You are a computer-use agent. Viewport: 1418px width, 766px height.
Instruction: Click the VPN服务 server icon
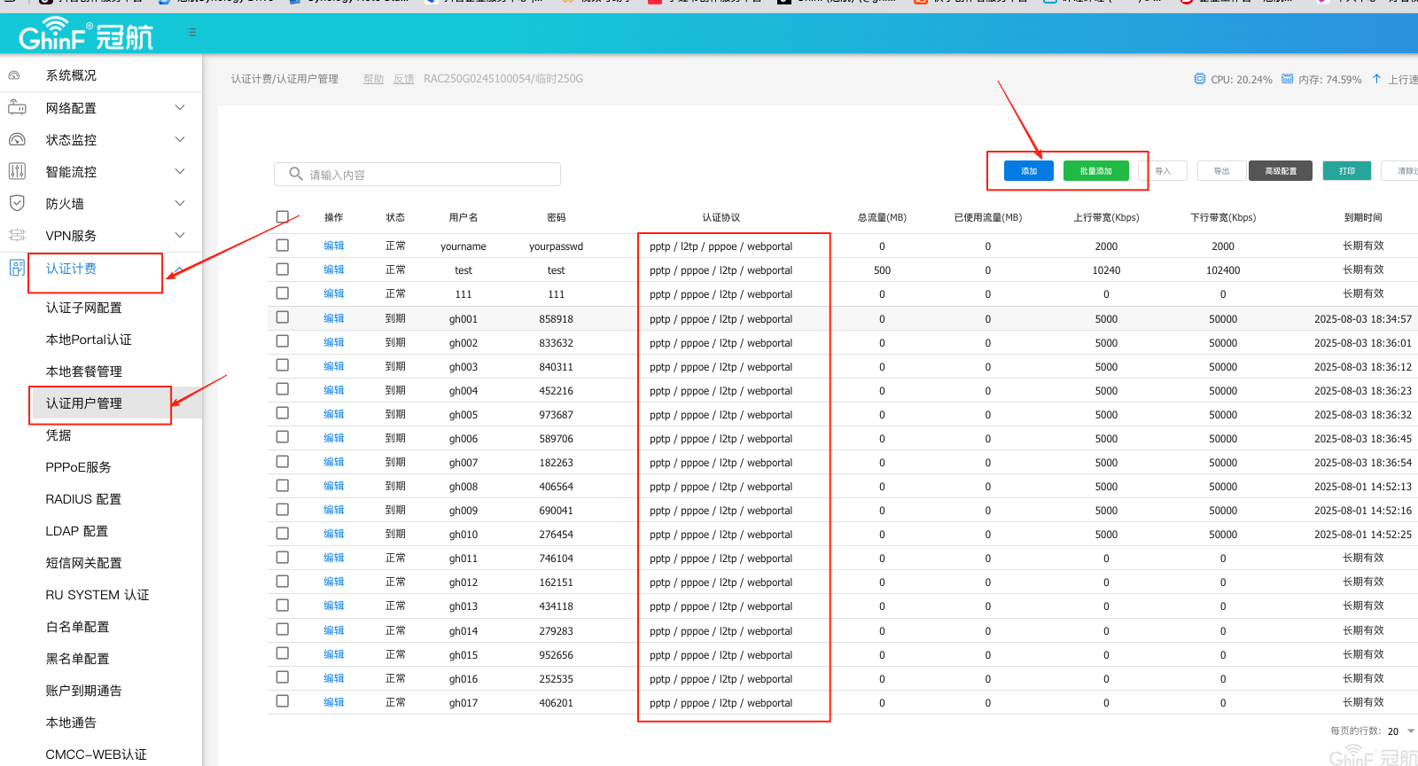click(x=17, y=235)
